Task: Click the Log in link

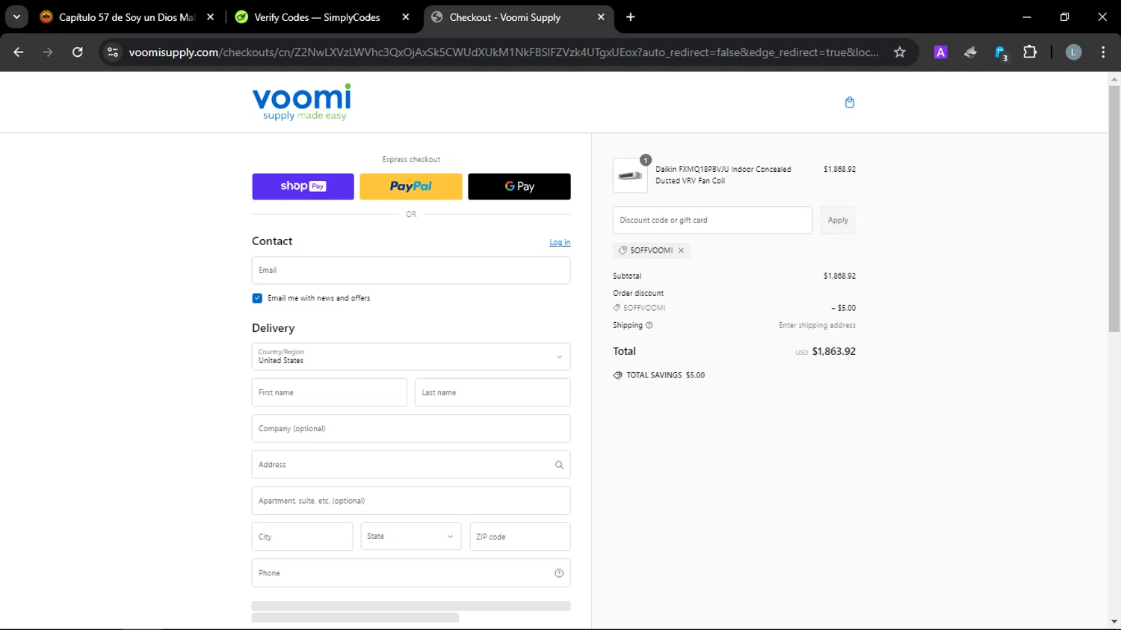Action: tap(560, 242)
